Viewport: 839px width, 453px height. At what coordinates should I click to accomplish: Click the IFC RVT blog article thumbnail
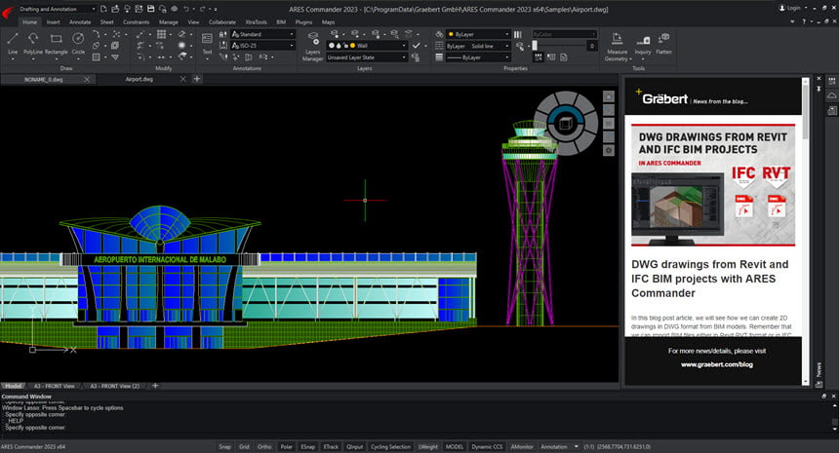click(713, 185)
